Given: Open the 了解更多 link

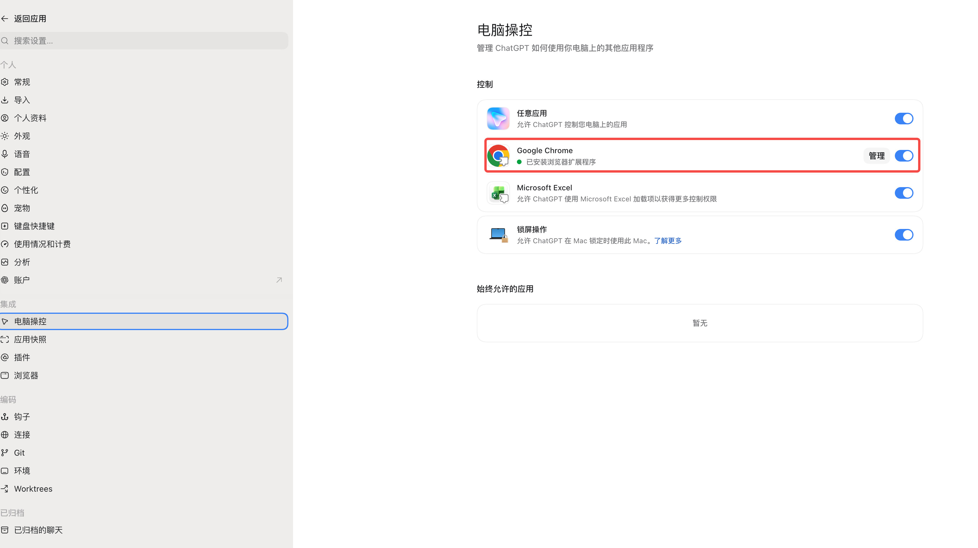Looking at the screenshot, I should click(x=668, y=241).
